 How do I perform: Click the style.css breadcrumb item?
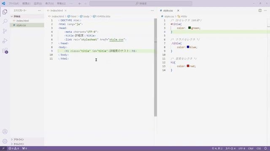169,16
